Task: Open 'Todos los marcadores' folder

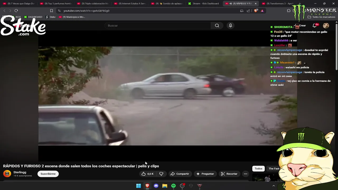Action: pyautogui.click(x=322, y=17)
